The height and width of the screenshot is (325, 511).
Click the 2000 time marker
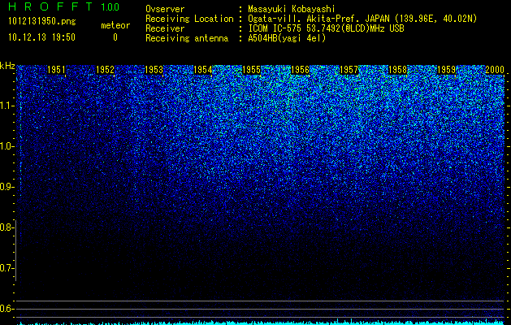(x=495, y=70)
